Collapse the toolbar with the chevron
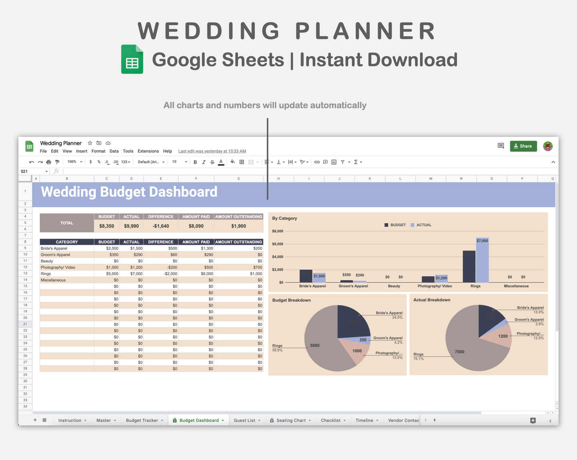577x460 pixels. click(x=553, y=162)
